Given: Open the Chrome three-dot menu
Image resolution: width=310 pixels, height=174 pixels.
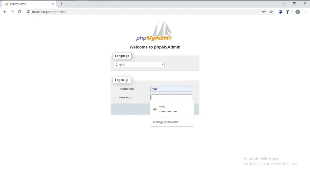Looking at the screenshot, I should coord(305,12).
